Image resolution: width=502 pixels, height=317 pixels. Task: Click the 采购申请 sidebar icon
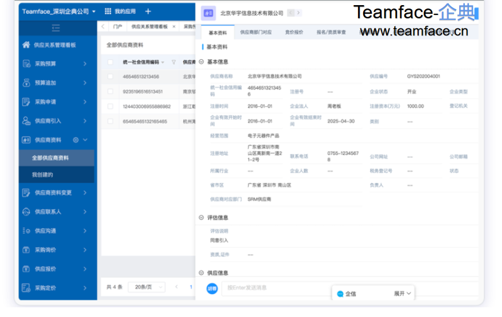coord(26,102)
